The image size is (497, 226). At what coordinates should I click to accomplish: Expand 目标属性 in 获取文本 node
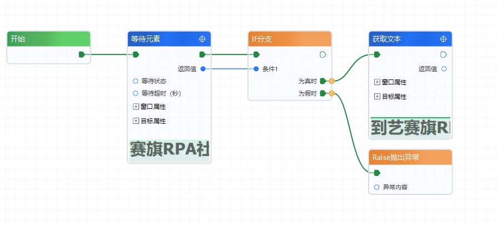click(x=377, y=97)
